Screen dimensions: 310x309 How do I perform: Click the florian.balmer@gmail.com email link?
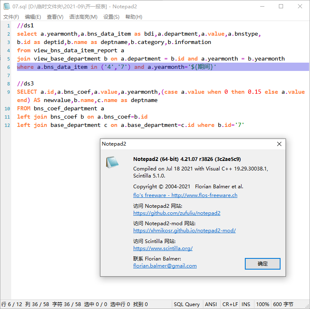(x=165, y=266)
